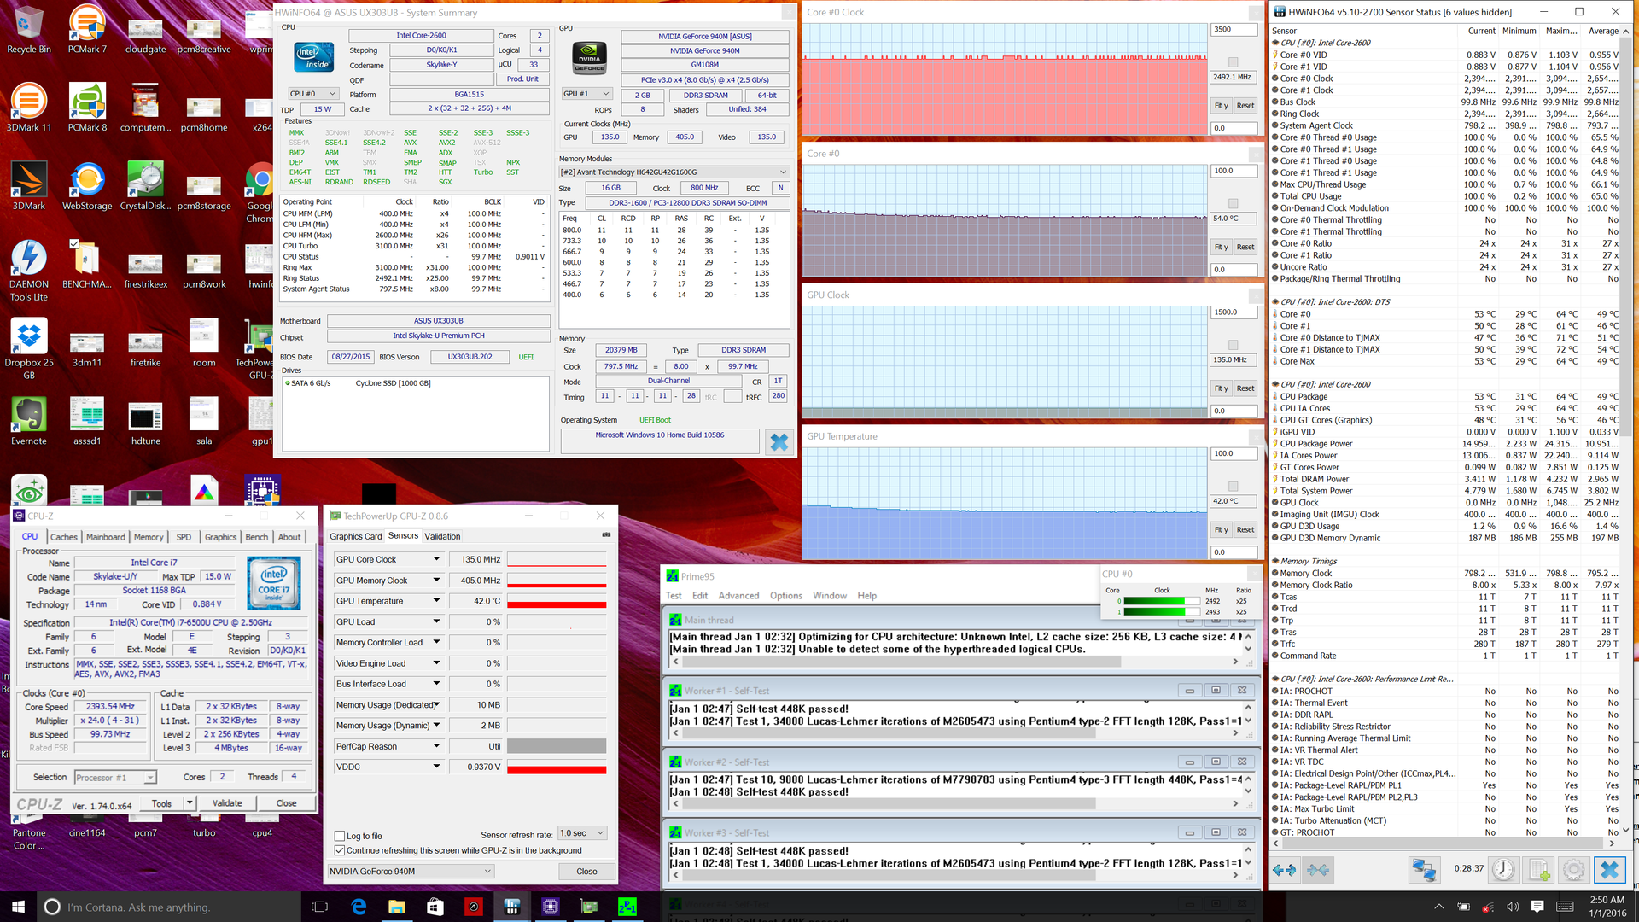Toggle the Core #0 Clock graph checkbox
1639x922 pixels.
[x=1233, y=62]
